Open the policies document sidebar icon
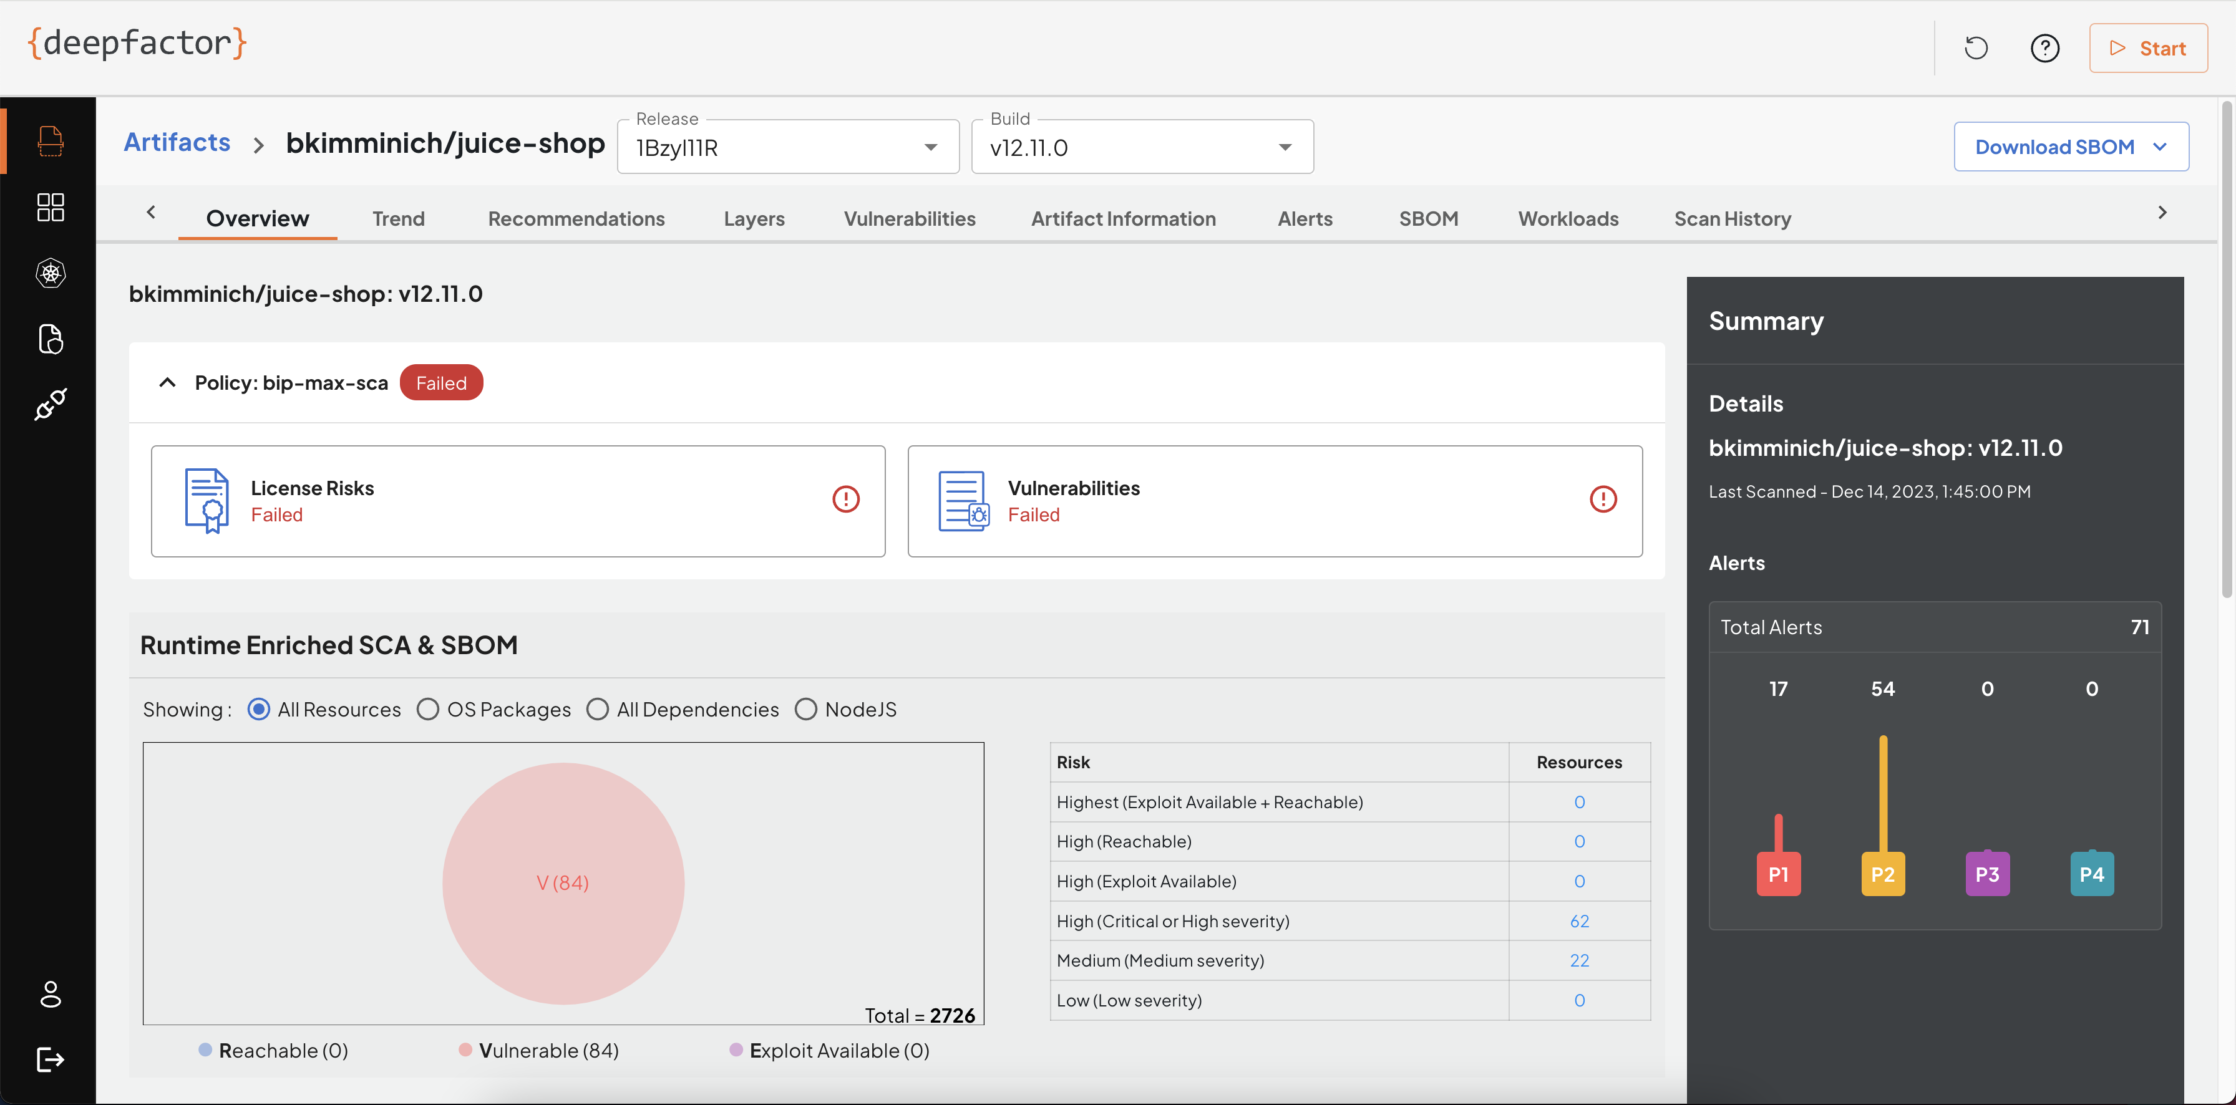Screen dimensions: 2236x1105 [51, 339]
